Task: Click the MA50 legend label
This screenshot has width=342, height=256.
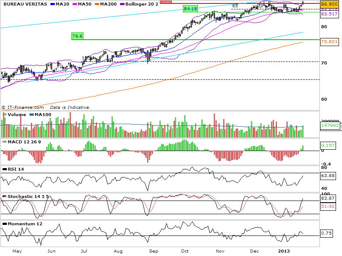Action: pyautogui.click(x=85, y=4)
